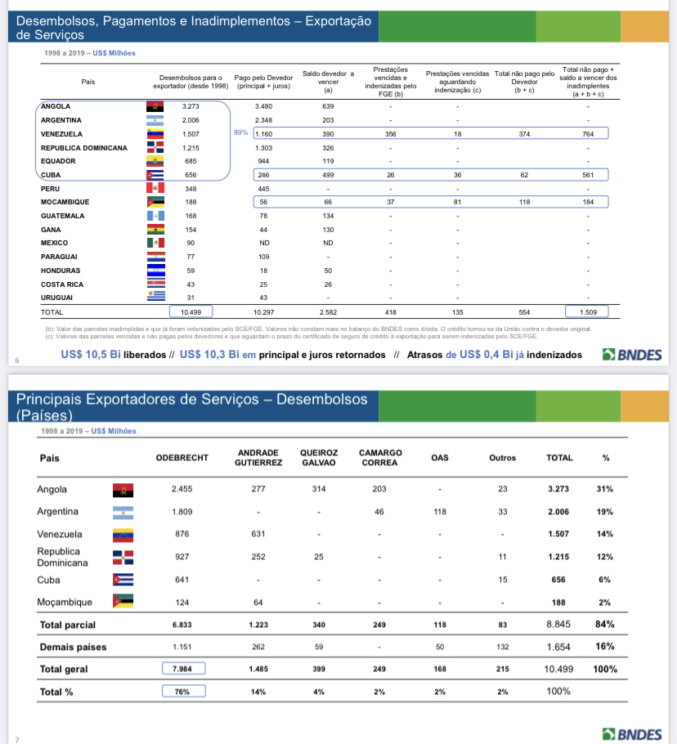Select the boxed Odebrecht total 7.984
The height and width of the screenshot is (744, 677).
coord(184,669)
